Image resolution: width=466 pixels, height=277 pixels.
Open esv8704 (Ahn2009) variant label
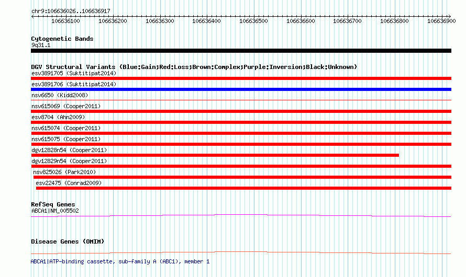(x=58, y=117)
